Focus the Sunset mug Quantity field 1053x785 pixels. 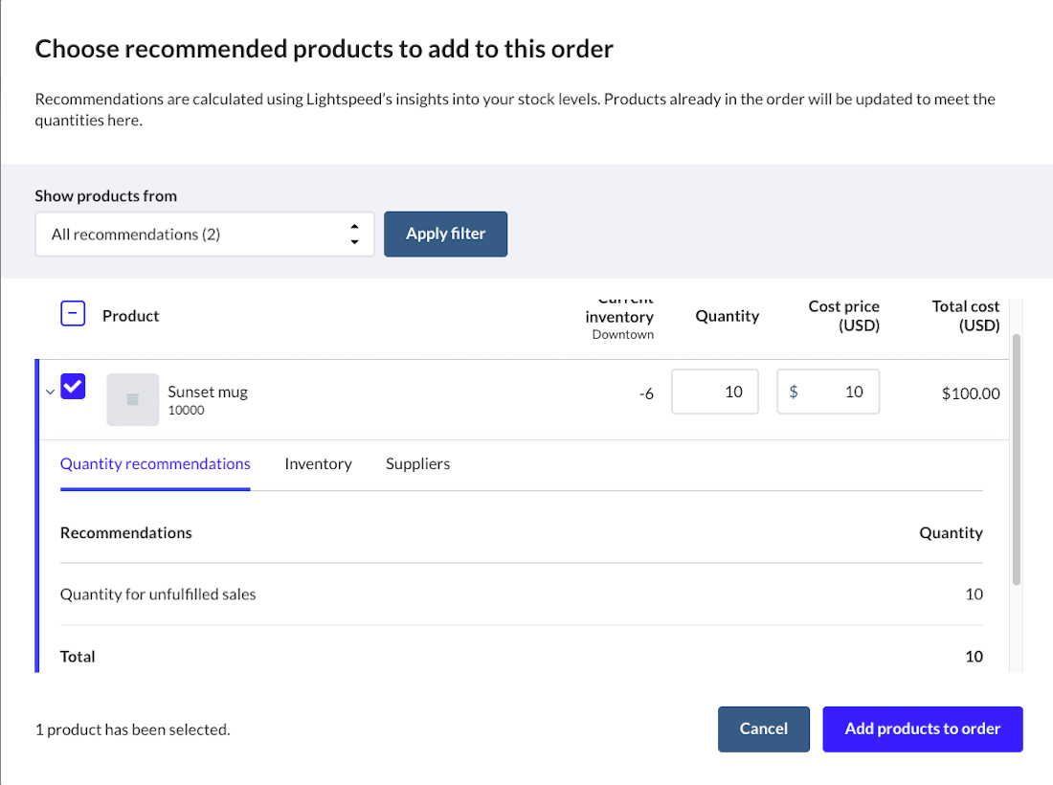coord(715,392)
